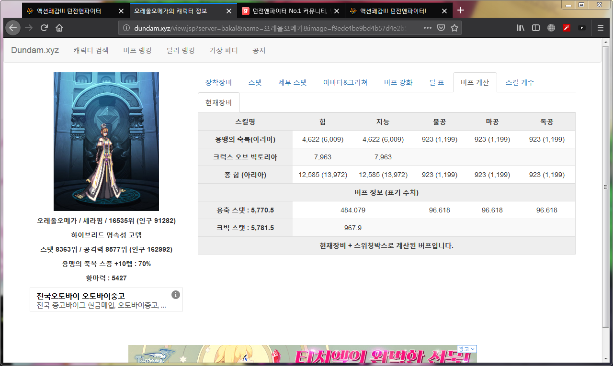The image size is (613, 366).
Task: Click the 용축 스탯 : 5,770.5 cell
Action: 245,210
